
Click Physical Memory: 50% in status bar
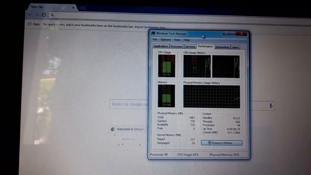pos(225,155)
